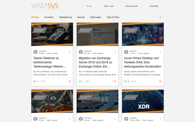Click the '6. März' post date
The height and width of the screenshot is (122, 195).
[x=42, y=53]
